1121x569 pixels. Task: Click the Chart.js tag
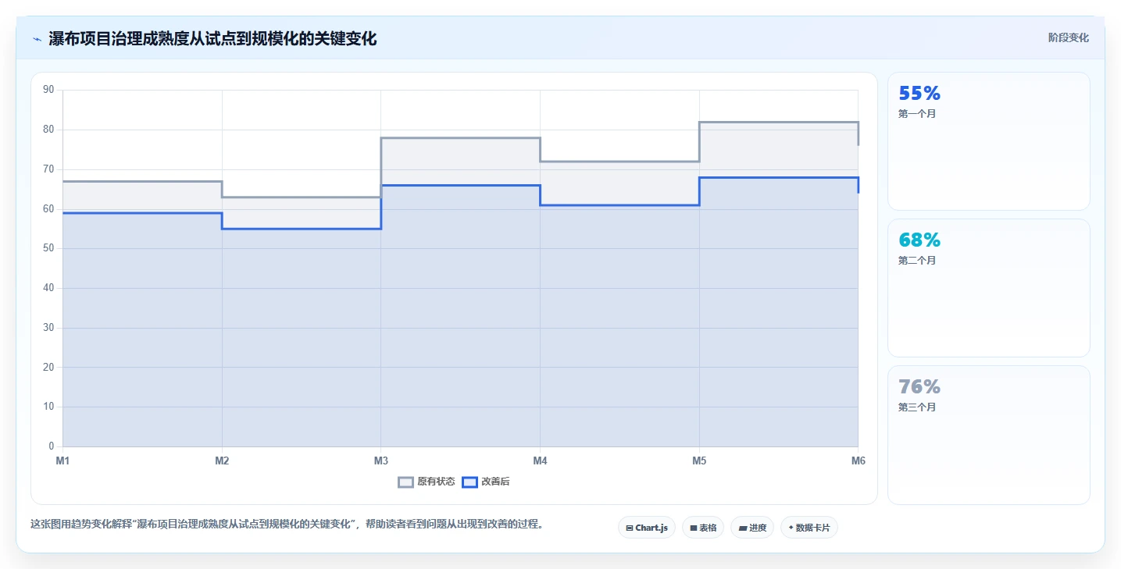(647, 528)
